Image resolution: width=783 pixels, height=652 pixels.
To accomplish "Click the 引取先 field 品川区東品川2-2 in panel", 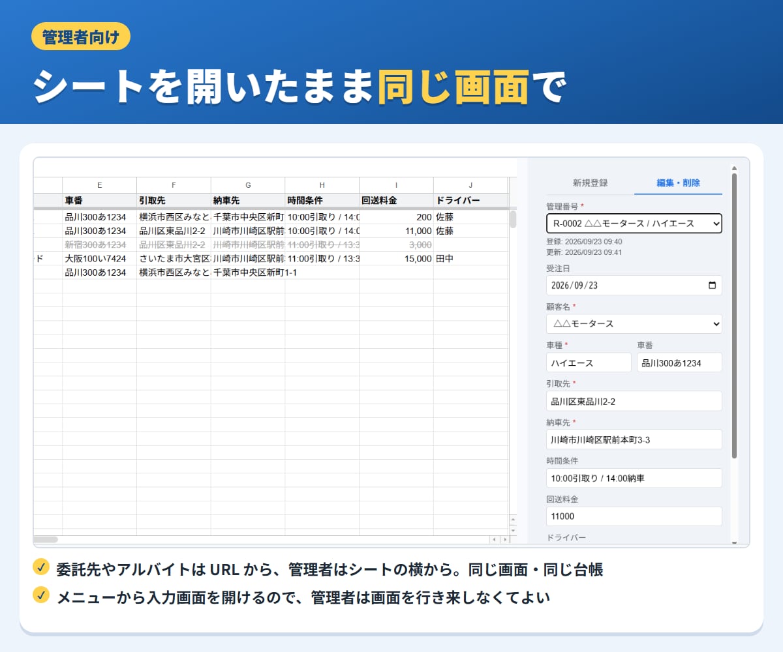I will [634, 401].
